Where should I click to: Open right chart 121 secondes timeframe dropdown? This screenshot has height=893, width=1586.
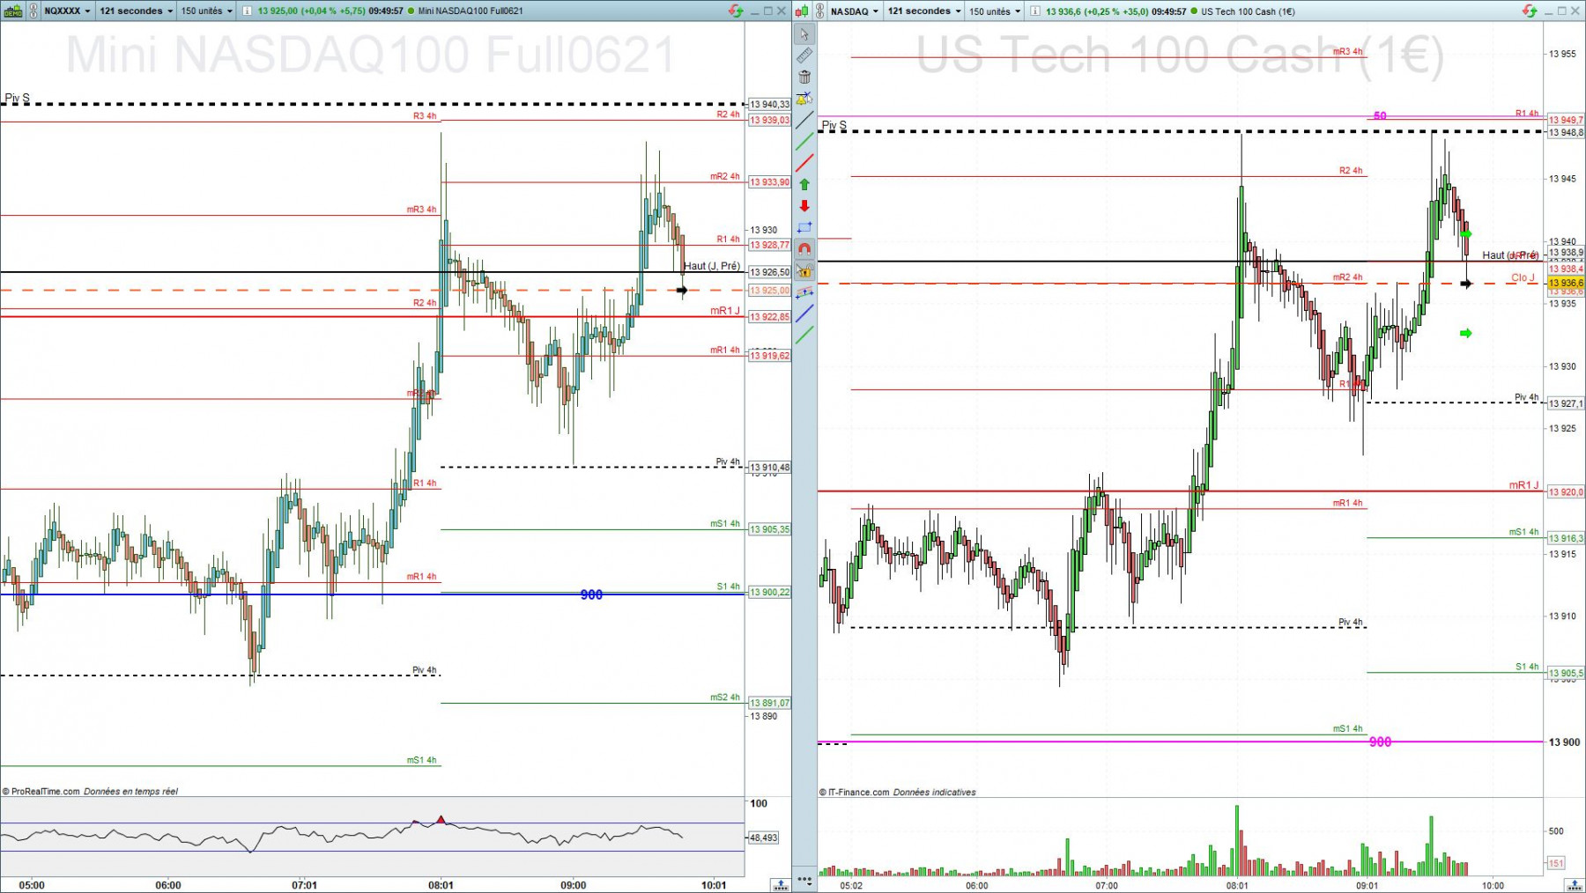click(x=924, y=11)
